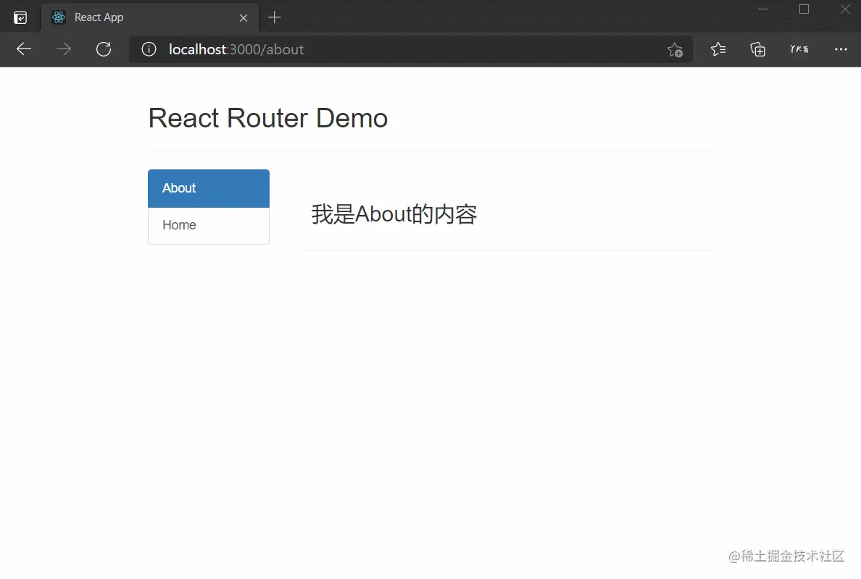Add this page to favorites star
This screenshot has width=861, height=579.
point(675,50)
